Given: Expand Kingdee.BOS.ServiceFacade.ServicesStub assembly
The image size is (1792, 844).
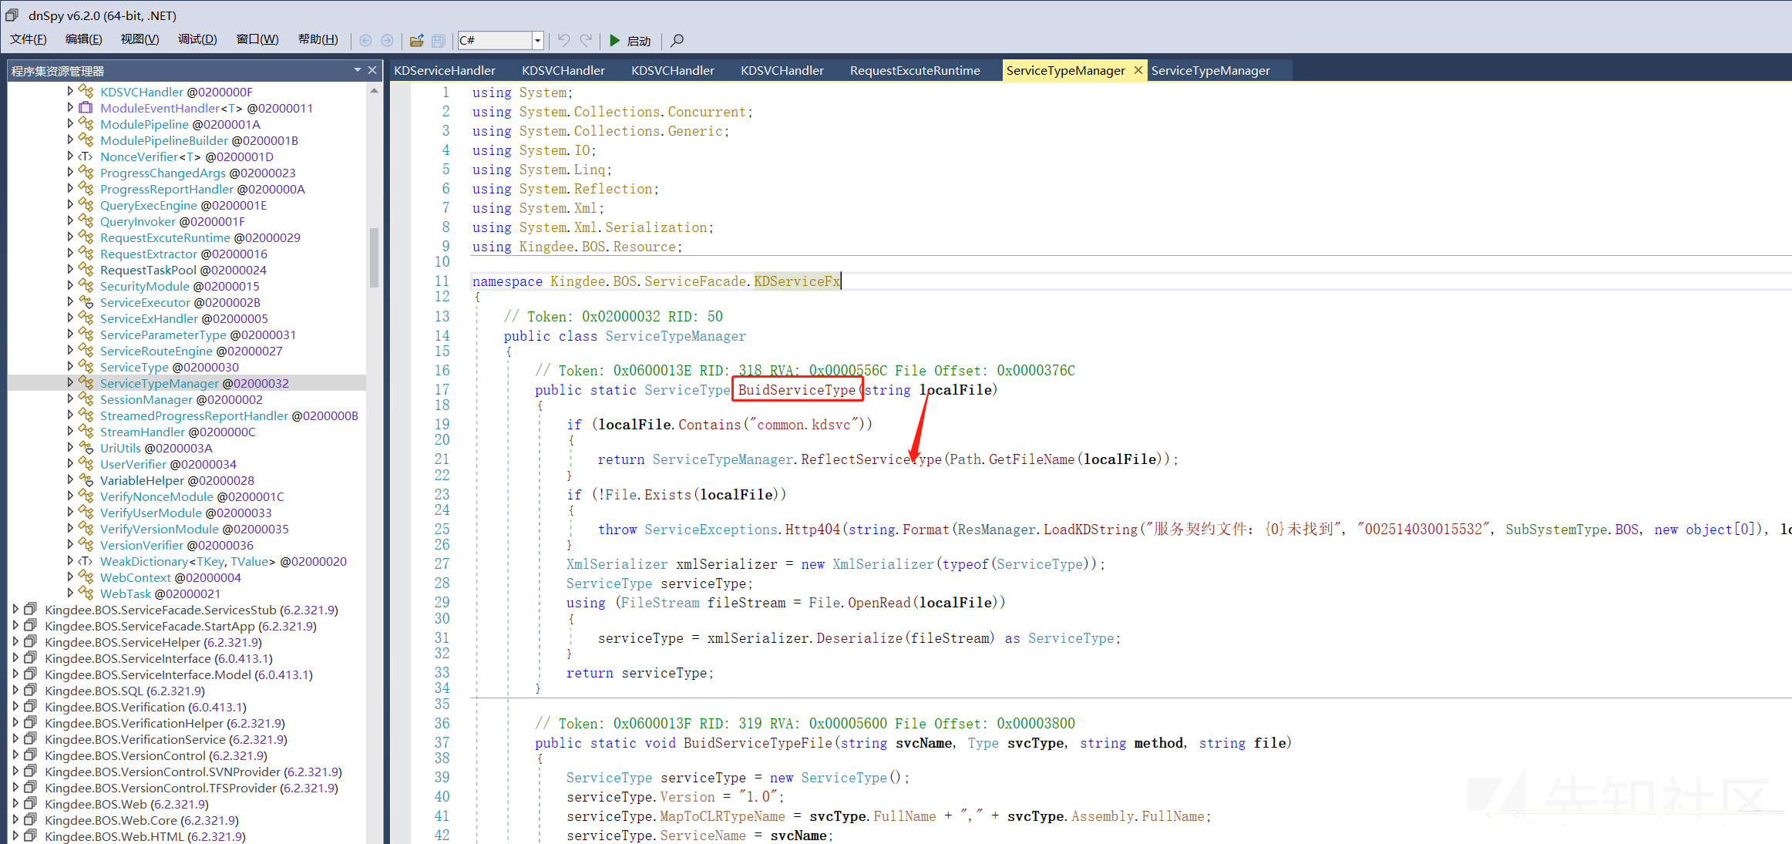Looking at the screenshot, I should 15,609.
